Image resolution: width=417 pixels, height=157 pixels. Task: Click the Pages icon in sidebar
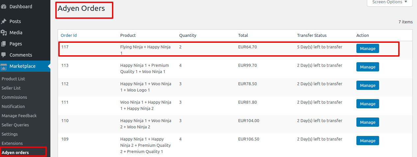click(x=4, y=44)
